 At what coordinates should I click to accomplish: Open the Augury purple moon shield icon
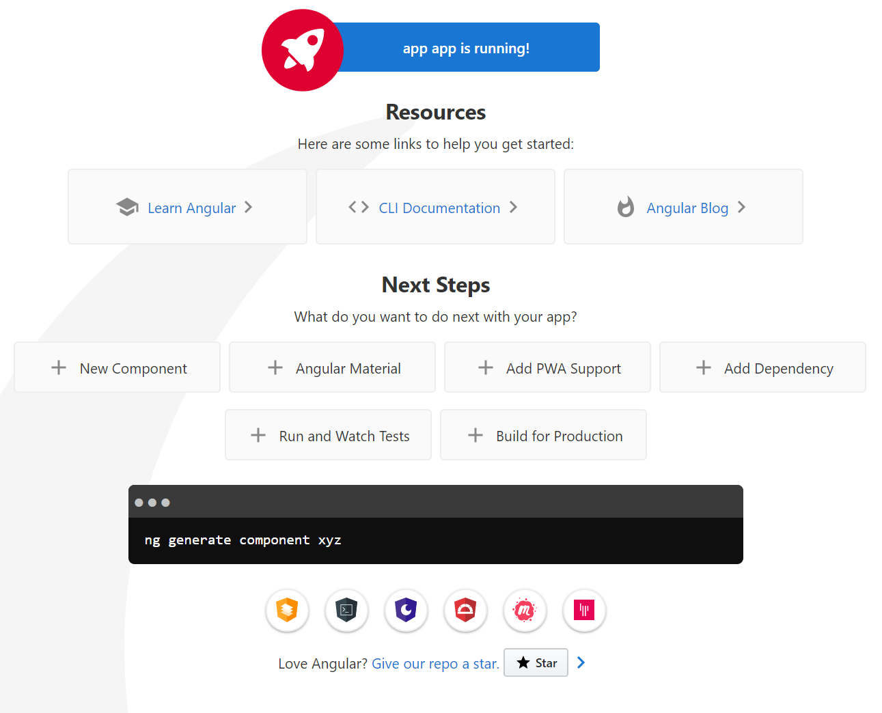[x=406, y=610]
